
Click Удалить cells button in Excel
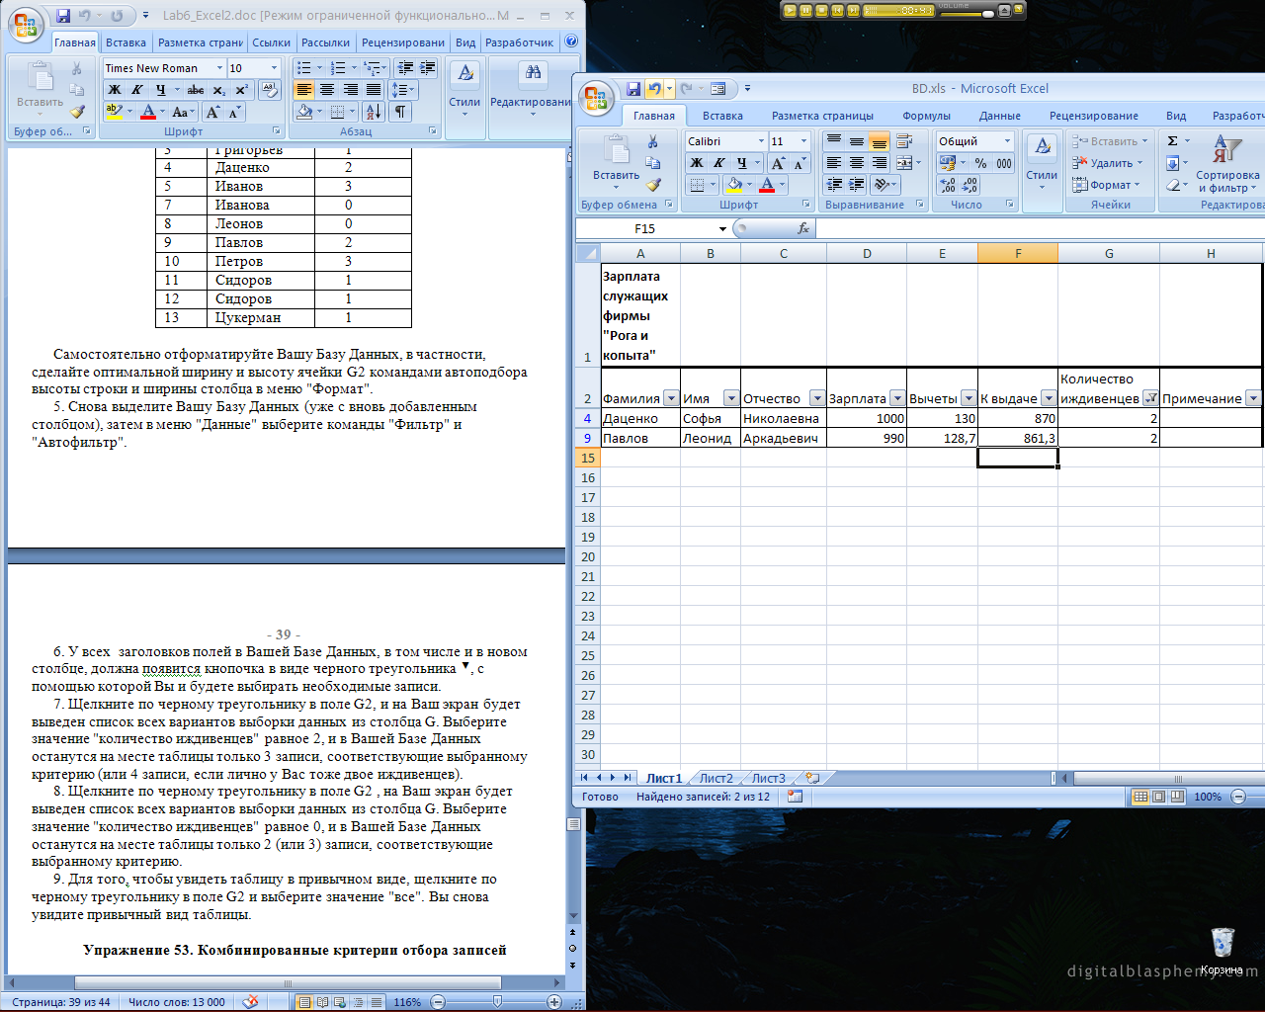coord(1108,163)
